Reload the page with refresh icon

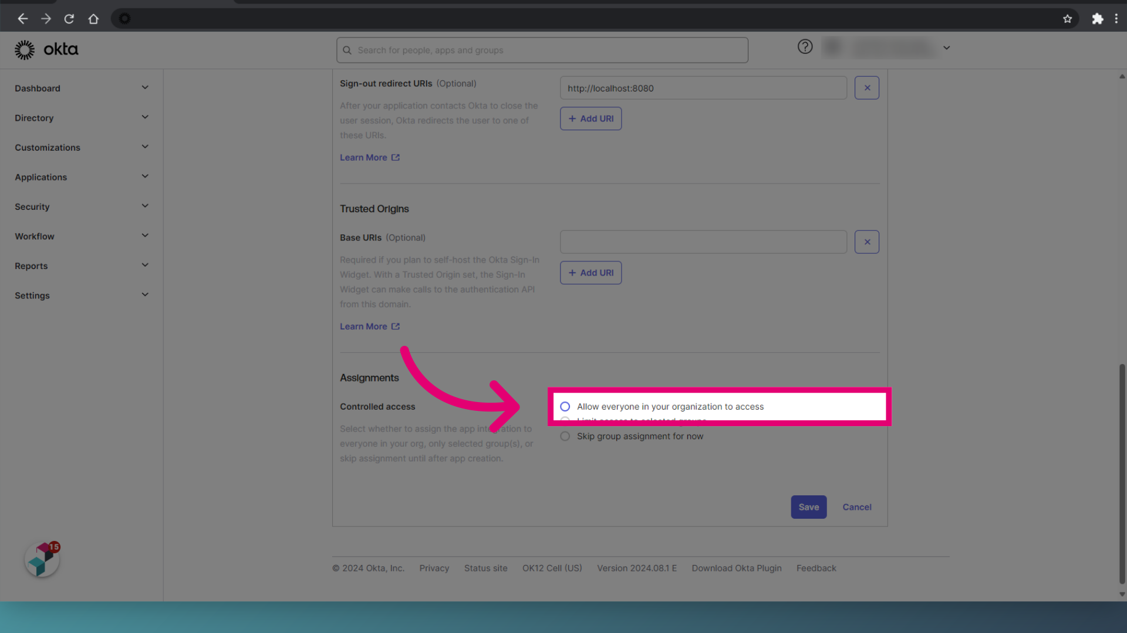(x=69, y=19)
